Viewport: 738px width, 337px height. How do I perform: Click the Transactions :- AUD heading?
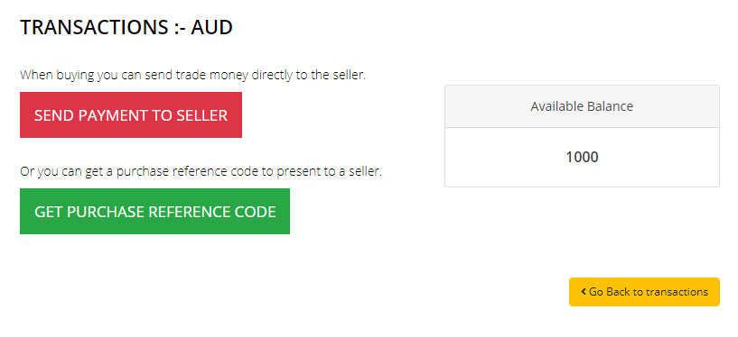(126, 28)
